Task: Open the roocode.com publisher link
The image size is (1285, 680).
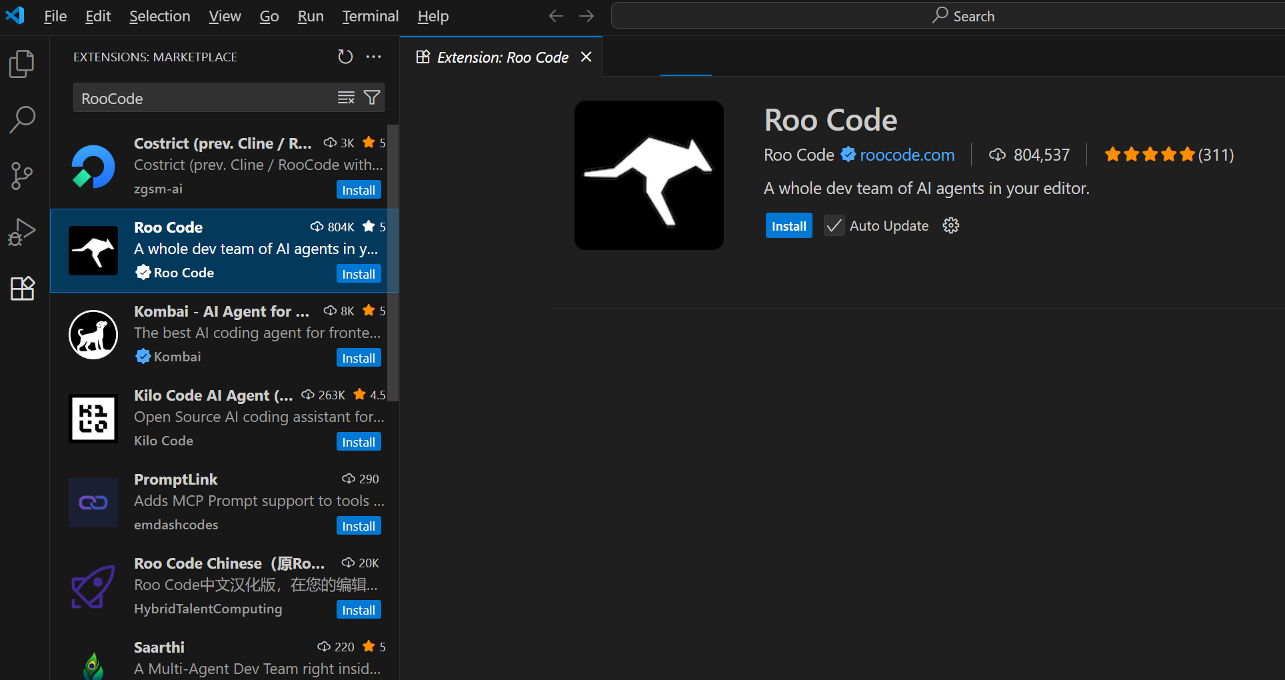Action: (907, 155)
